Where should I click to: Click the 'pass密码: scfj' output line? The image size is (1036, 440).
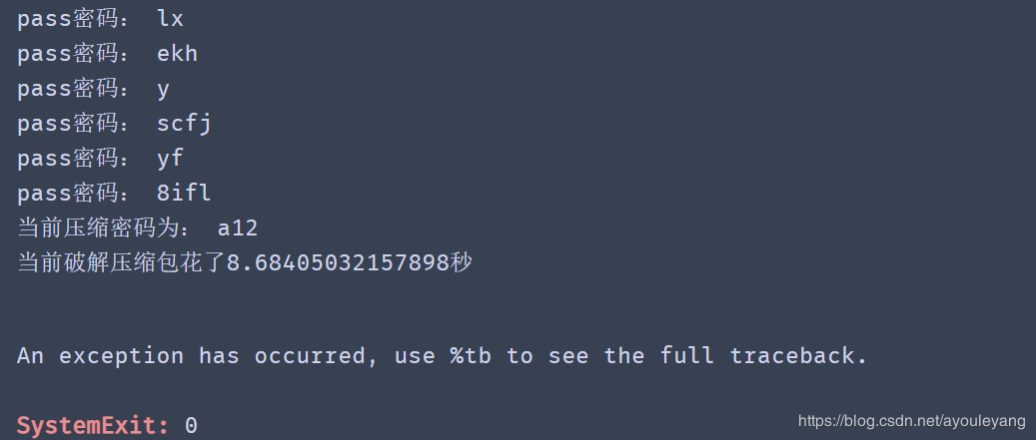click(114, 124)
